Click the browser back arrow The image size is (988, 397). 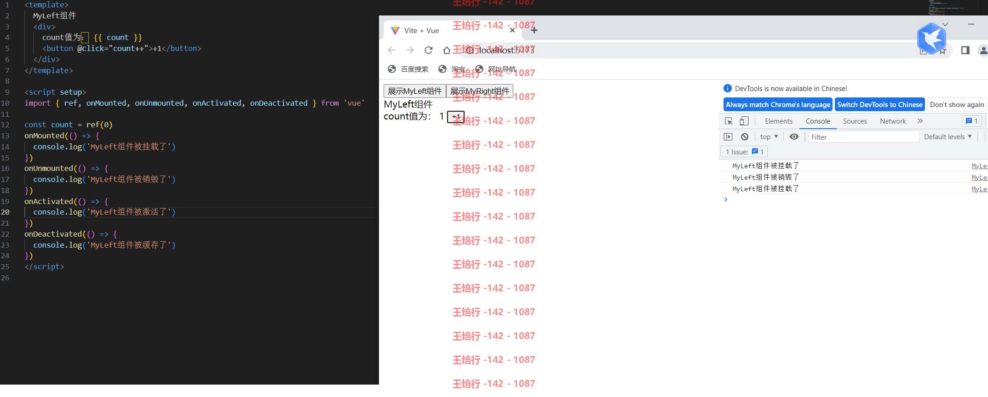[391, 50]
